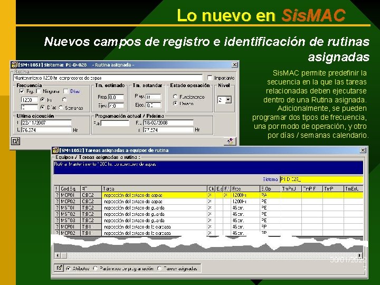Click the next programmed hours reading field
The width and height of the screenshot is (380, 285).
[x=168, y=130]
